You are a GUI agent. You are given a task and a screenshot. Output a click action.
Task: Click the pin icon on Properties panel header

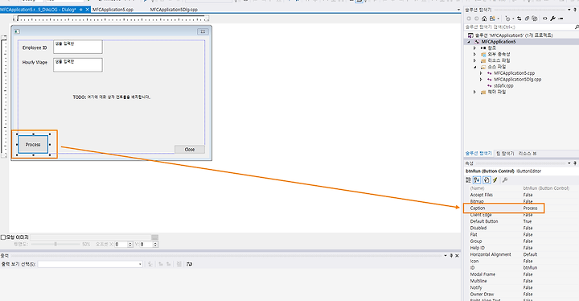tap(575, 163)
